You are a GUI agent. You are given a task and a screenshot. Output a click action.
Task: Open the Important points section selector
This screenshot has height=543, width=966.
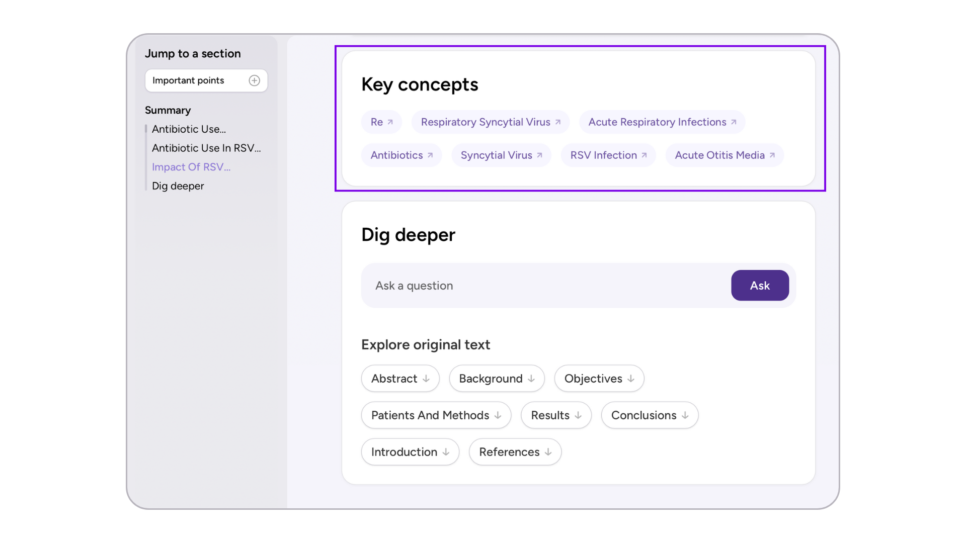tap(206, 80)
